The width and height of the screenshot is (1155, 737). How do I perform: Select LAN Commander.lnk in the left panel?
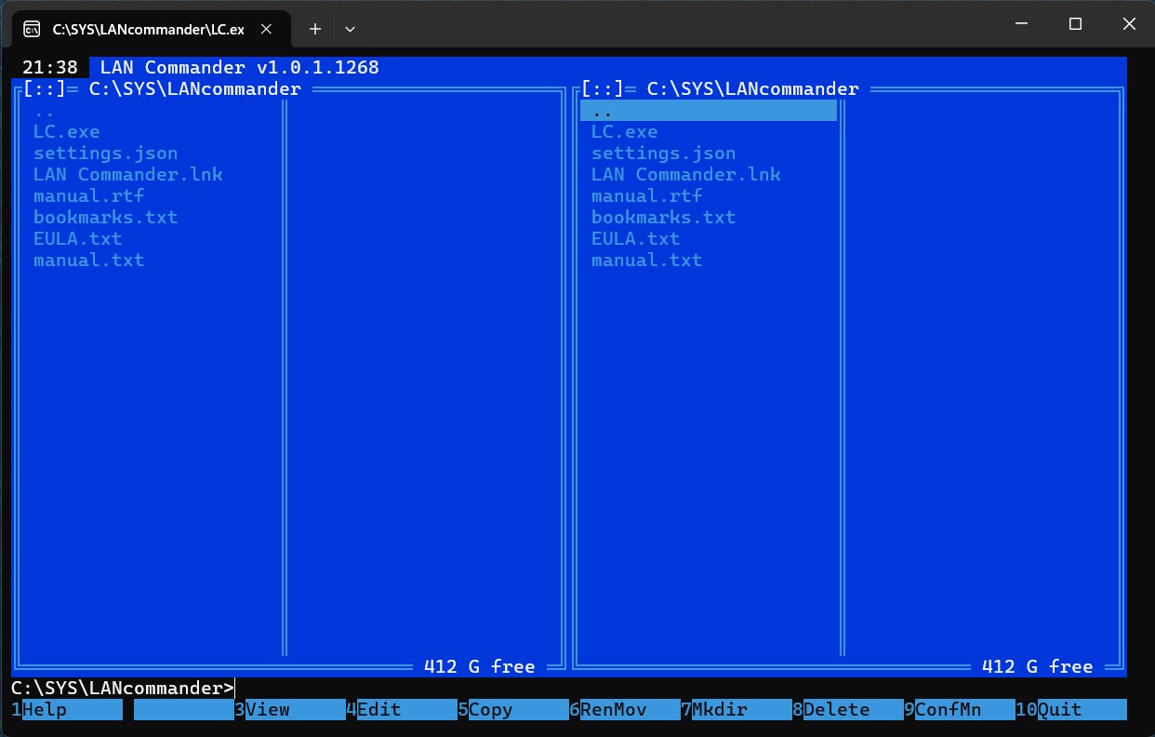click(x=128, y=175)
